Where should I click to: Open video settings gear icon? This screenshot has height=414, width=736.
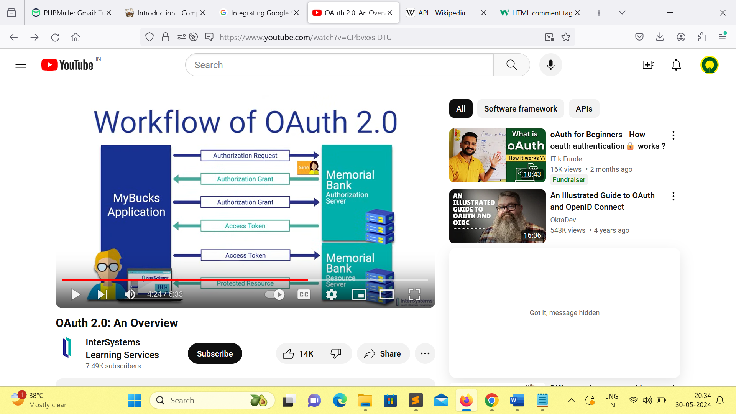pyautogui.click(x=332, y=294)
